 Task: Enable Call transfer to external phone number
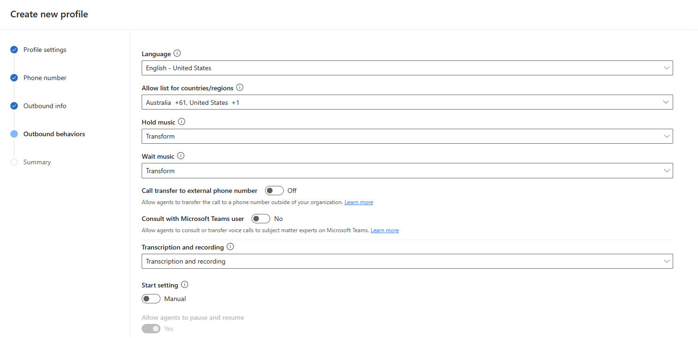pyautogui.click(x=274, y=191)
